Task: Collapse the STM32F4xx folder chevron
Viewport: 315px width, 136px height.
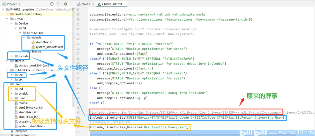Action: tap(20, 33)
